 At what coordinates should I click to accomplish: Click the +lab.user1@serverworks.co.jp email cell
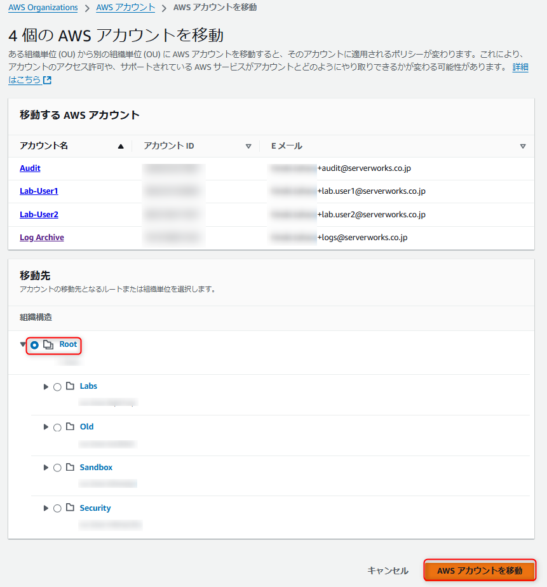coord(372,191)
